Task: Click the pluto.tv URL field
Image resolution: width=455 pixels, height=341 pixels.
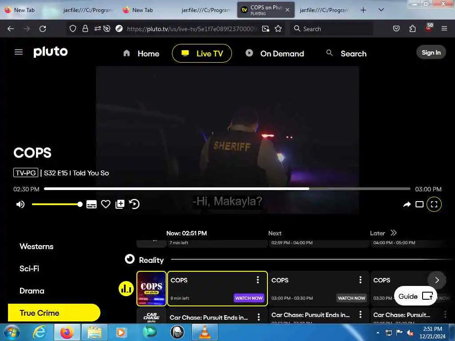Action: coord(192,29)
